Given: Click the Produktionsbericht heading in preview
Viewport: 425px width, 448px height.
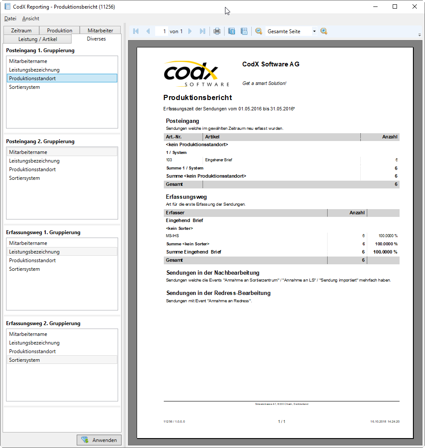Looking at the screenshot, I should click(198, 98).
